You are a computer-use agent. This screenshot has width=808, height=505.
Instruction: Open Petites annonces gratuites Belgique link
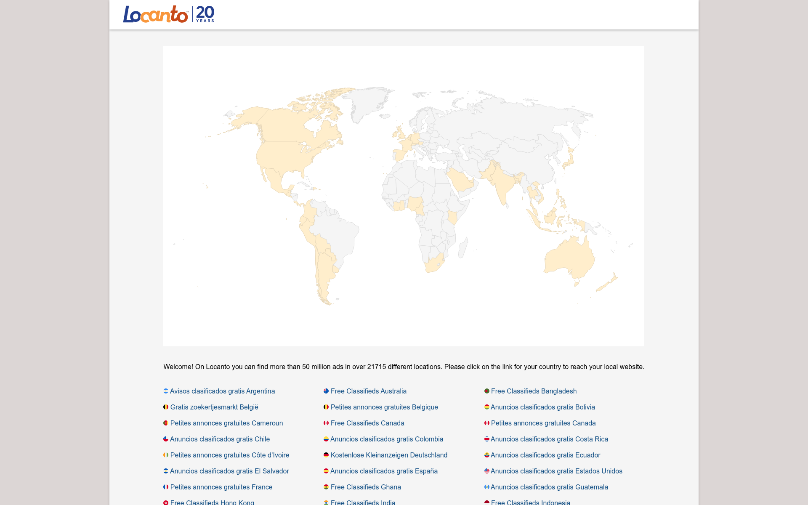coord(384,407)
